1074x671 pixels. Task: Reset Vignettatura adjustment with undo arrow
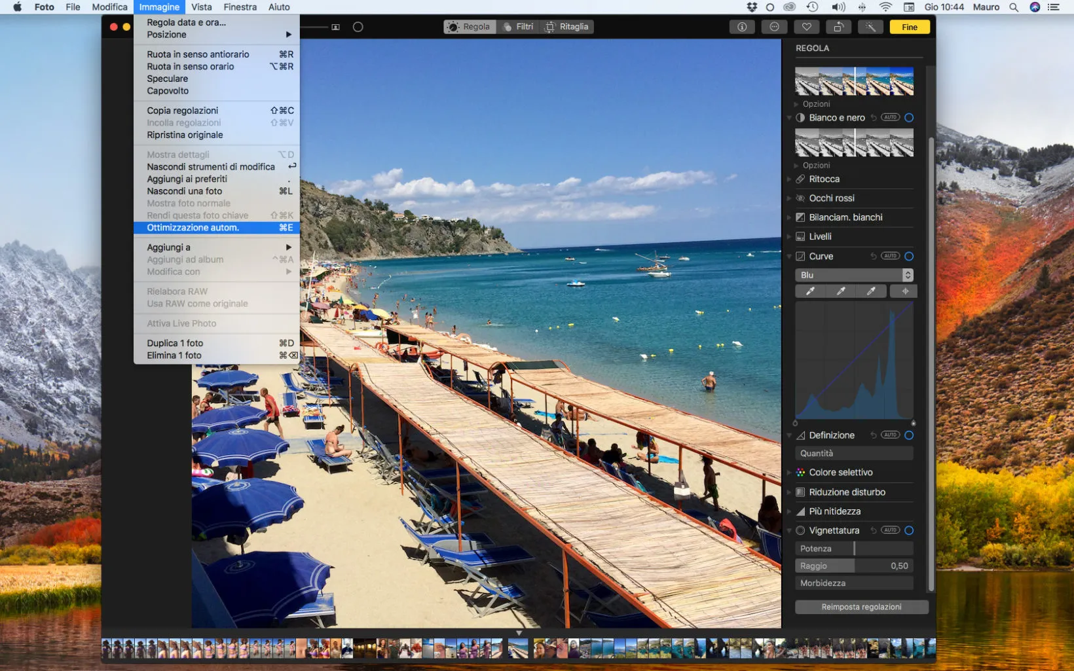click(x=874, y=530)
